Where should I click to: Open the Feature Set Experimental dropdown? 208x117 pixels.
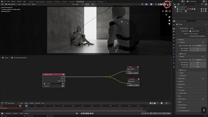[198, 31]
